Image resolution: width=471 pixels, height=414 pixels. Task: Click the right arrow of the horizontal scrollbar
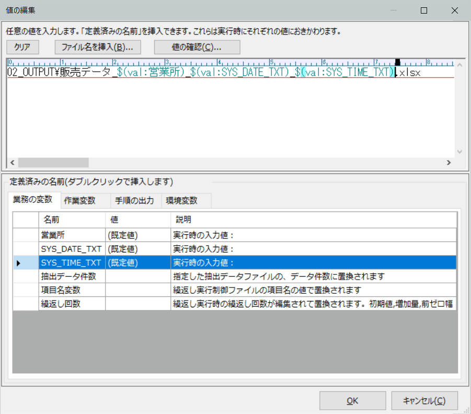click(x=449, y=163)
